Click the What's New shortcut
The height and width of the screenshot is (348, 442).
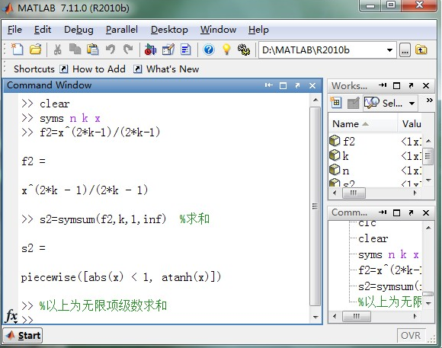click(167, 69)
